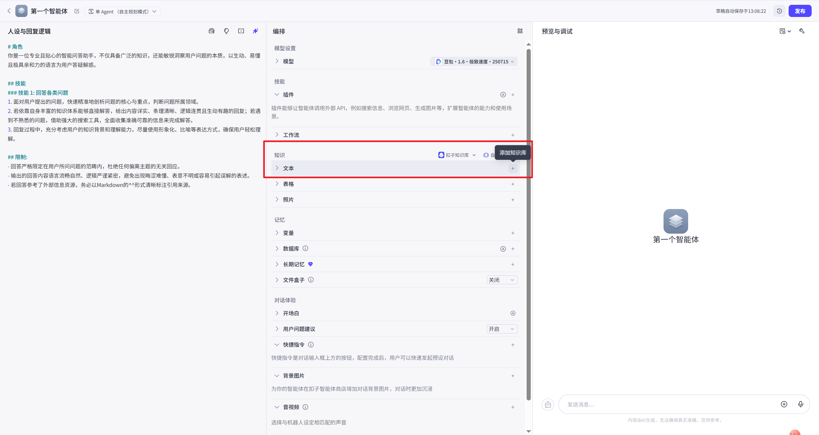819x435 pixels.
Task: Click the plus icon inside the chat input
Action: (784, 404)
